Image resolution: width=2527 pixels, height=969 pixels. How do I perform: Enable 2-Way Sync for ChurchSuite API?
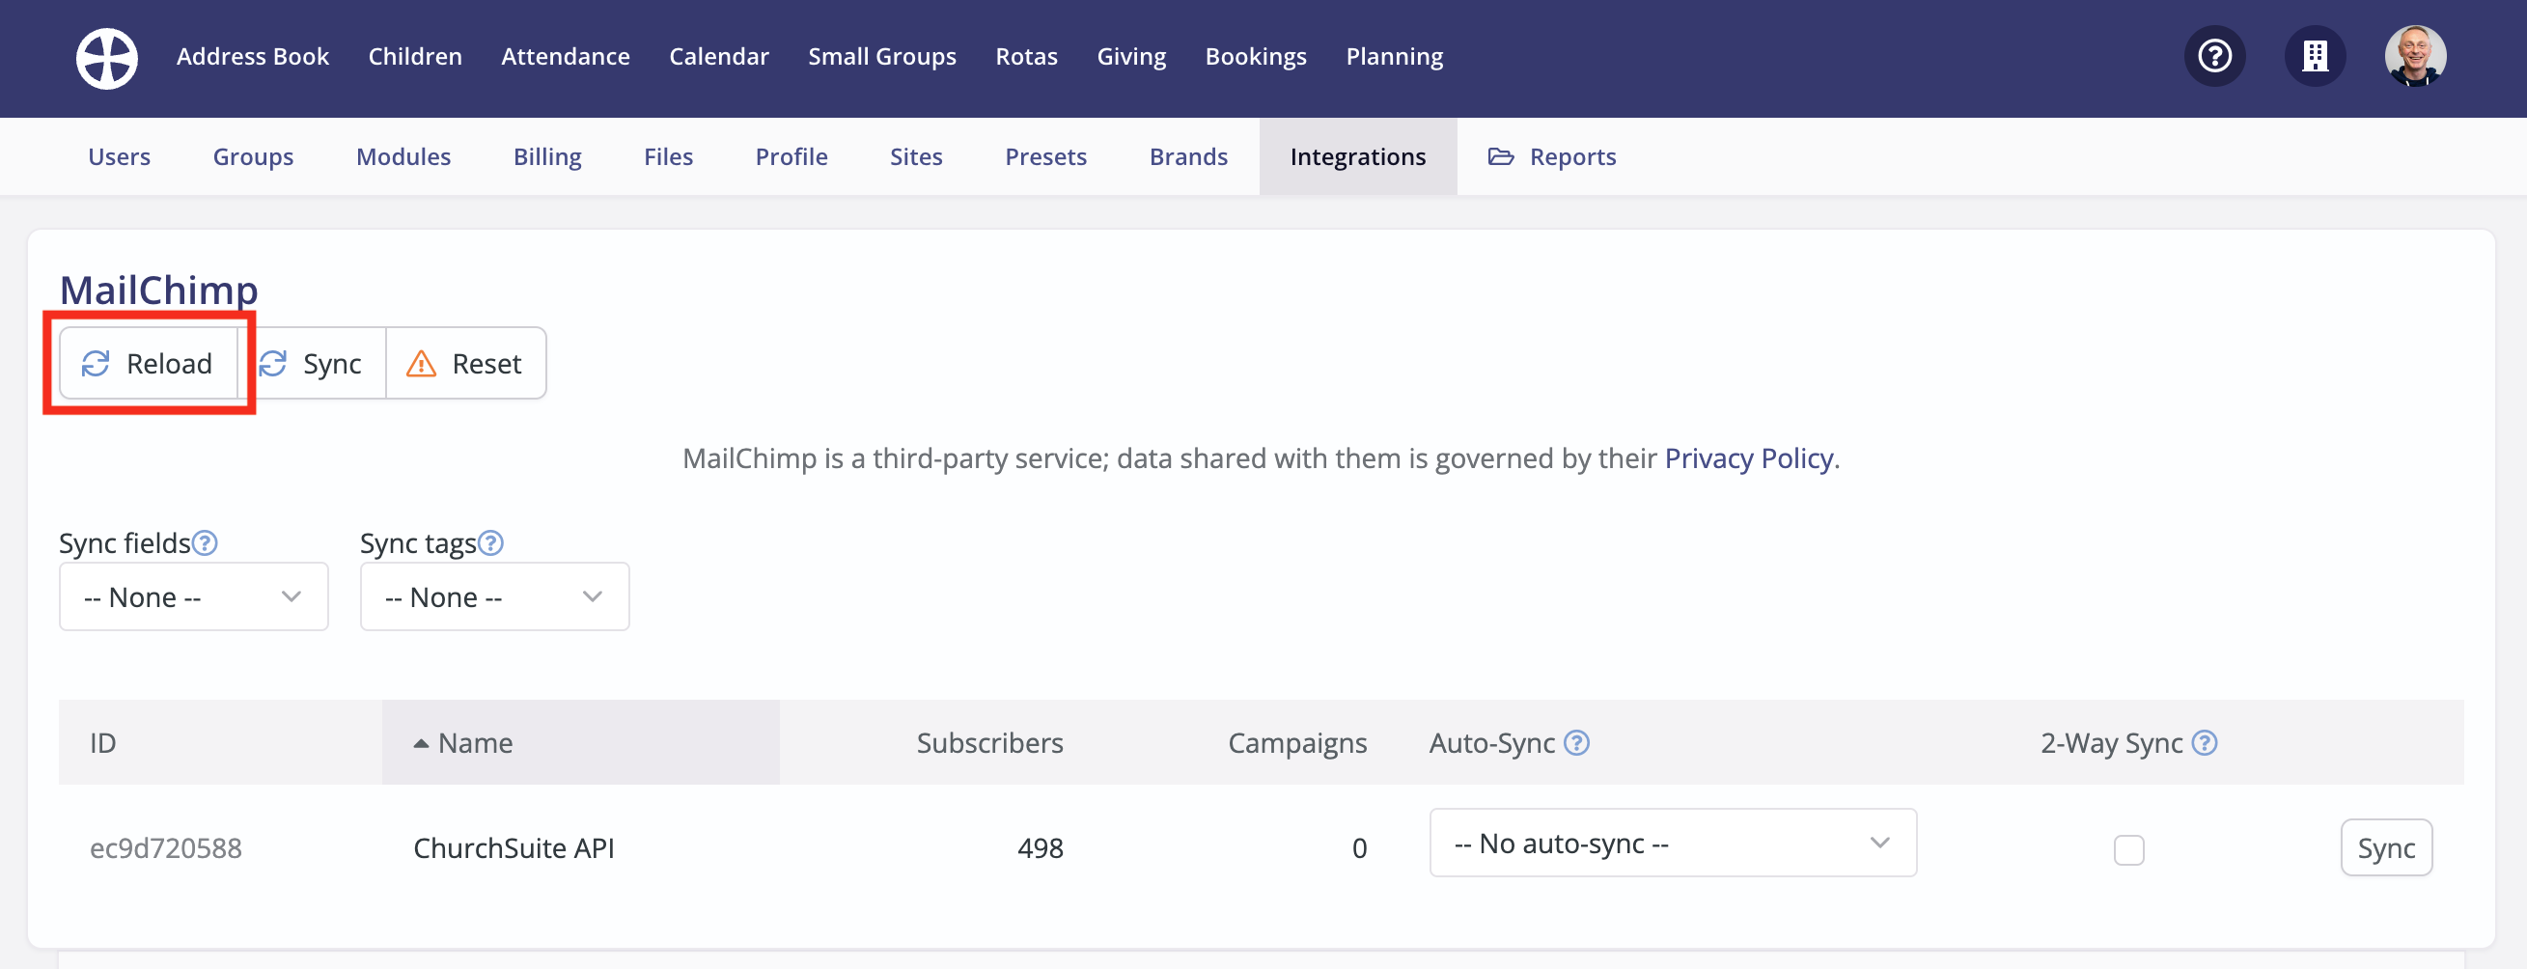click(2128, 849)
